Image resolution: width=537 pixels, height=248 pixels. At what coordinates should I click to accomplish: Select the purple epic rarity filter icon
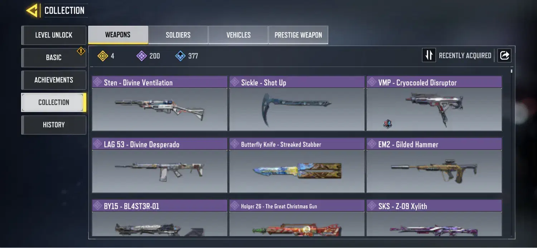coord(142,56)
